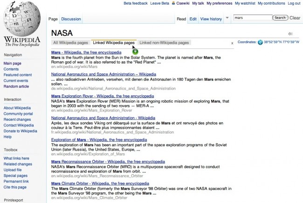The width and height of the screenshot is (303, 203).
Task: Click the coordinates globe icon
Action: 260,42
